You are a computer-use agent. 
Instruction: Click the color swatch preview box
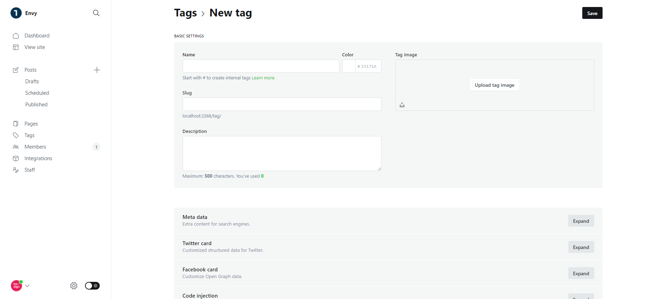tap(349, 66)
